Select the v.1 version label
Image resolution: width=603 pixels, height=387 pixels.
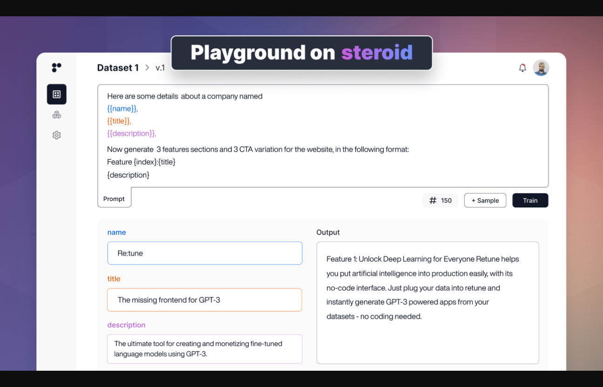tap(160, 68)
